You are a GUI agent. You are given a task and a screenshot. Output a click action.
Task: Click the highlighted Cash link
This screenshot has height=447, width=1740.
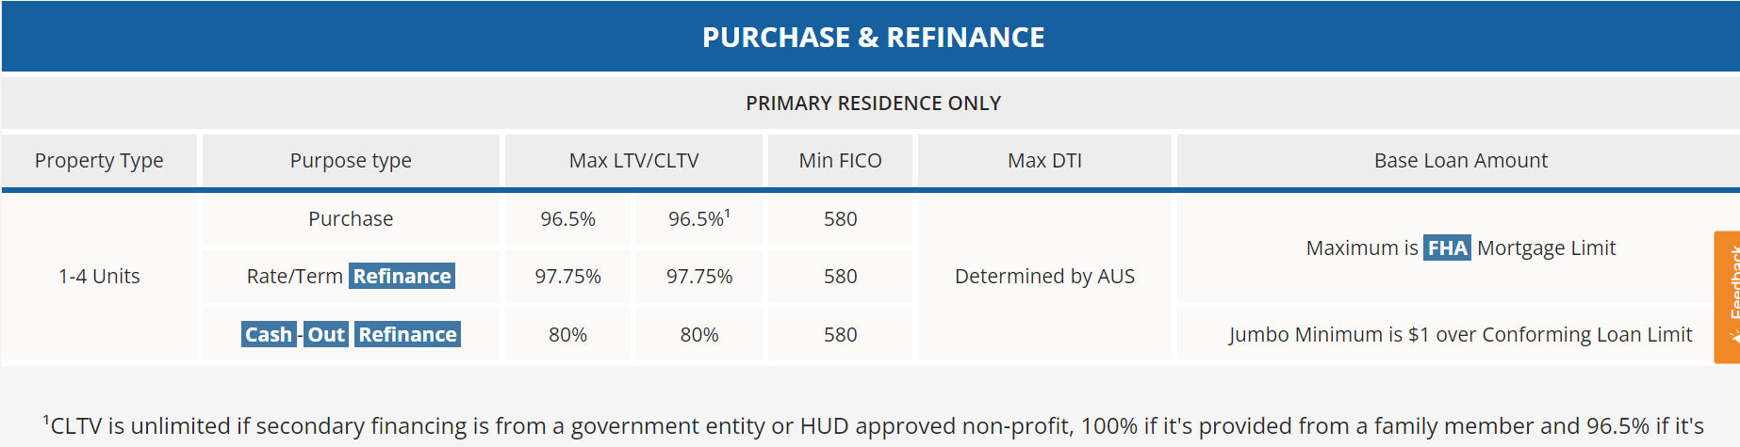269,334
